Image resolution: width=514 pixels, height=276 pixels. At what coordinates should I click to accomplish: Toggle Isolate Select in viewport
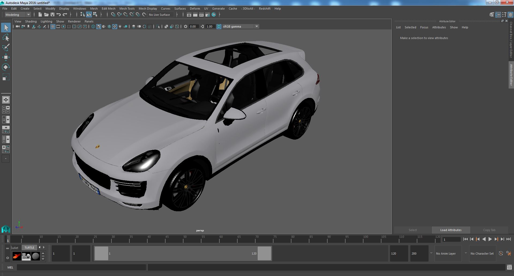[x=158, y=26]
